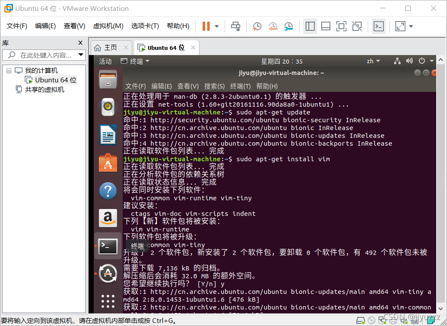The width and height of the screenshot is (447, 326).
Task: Take a snapshot of this virtual machine
Action: coord(257,26)
